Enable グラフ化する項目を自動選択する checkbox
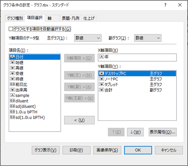Image resolution: width=188 pixels, height=166 pixels. coord(11,29)
